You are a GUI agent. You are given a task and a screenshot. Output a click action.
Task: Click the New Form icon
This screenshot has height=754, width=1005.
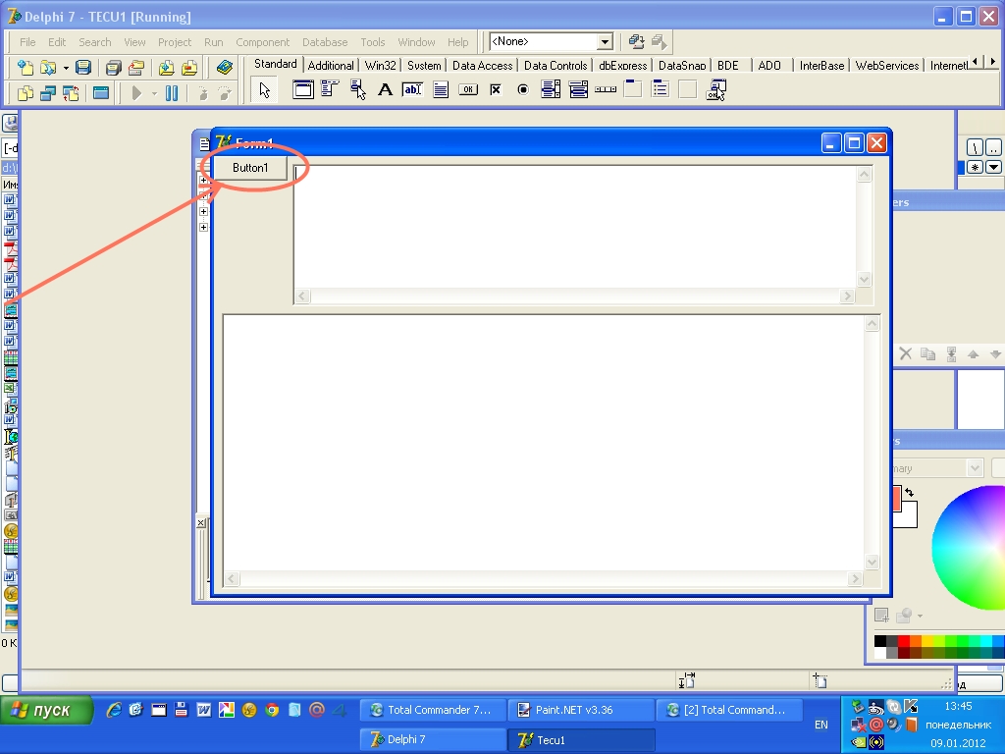pos(101,93)
